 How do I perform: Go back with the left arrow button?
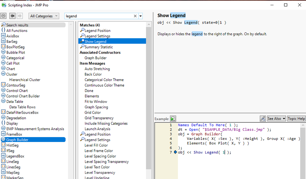pyautogui.click(x=13, y=16)
